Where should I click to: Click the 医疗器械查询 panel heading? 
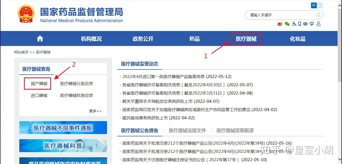[36, 69]
